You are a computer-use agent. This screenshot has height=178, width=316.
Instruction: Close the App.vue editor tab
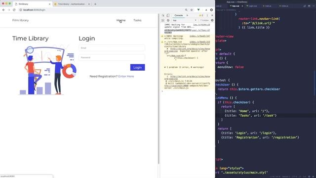click(x=242, y=6)
